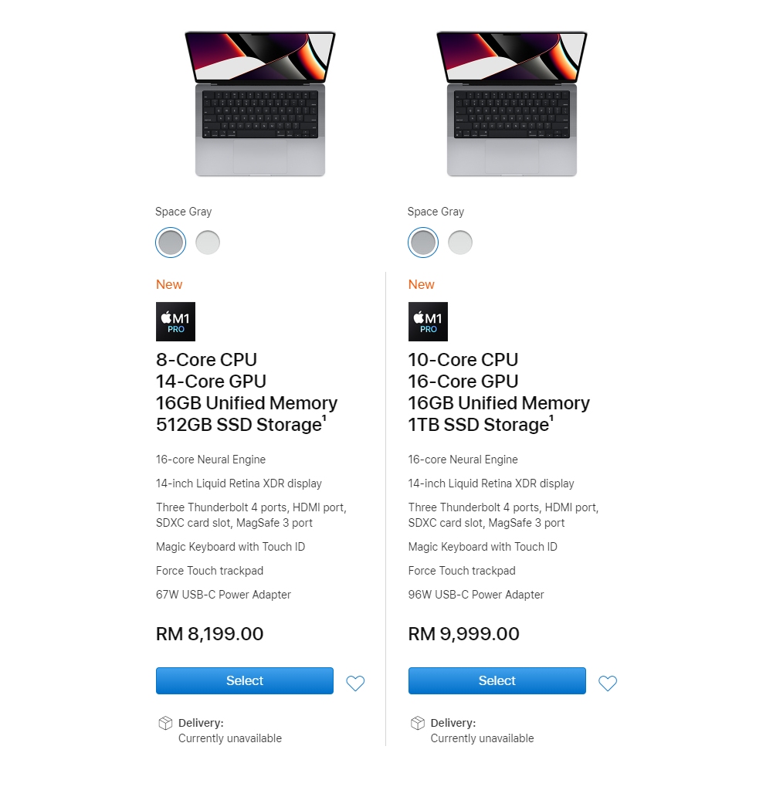783x787 pixels.
Task: Click the heart icon beside RM 9,999.00 model
Action: coord(608,683)
